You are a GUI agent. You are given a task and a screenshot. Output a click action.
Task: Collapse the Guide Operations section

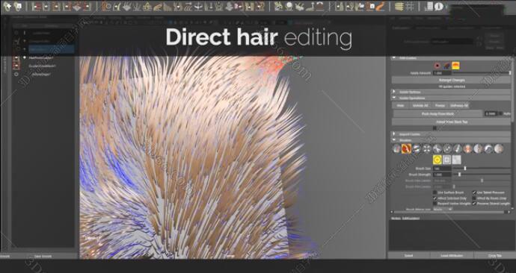point(451,98)
